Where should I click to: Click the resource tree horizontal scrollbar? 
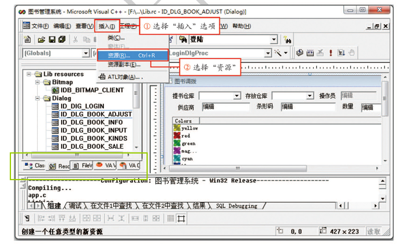tap(78, 155)
